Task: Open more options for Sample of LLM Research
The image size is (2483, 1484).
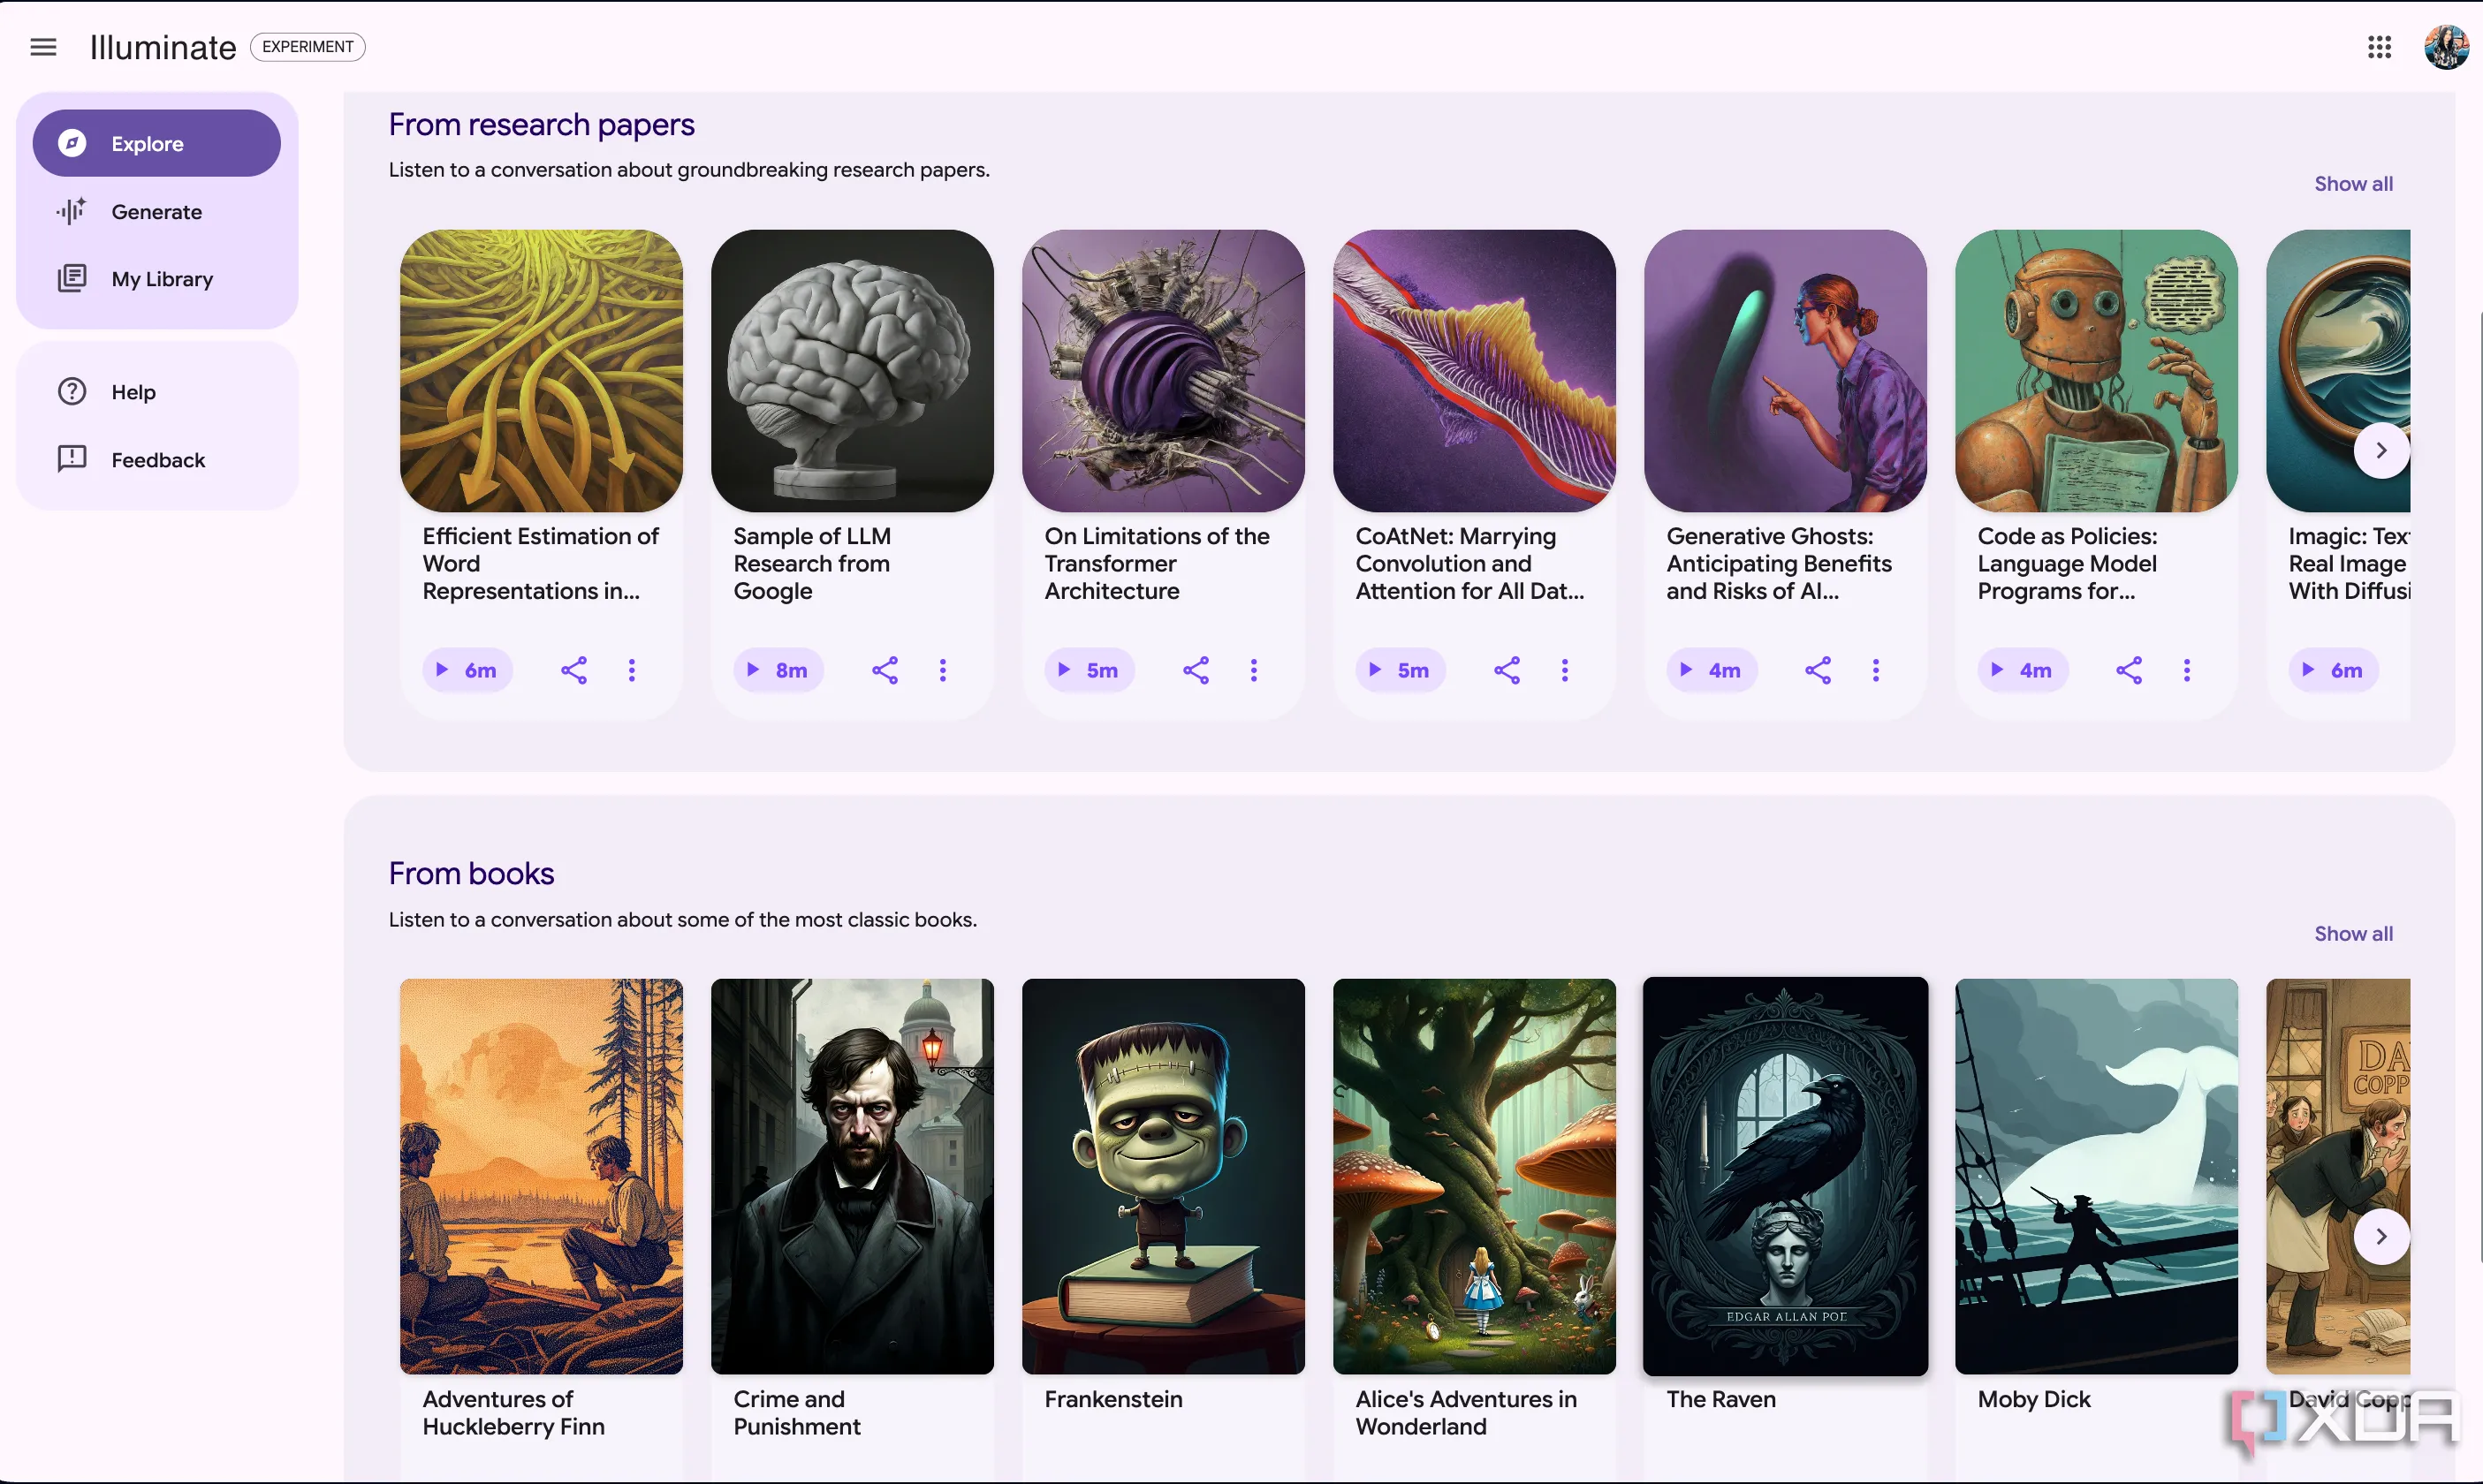Action: (x=943, y=670)
